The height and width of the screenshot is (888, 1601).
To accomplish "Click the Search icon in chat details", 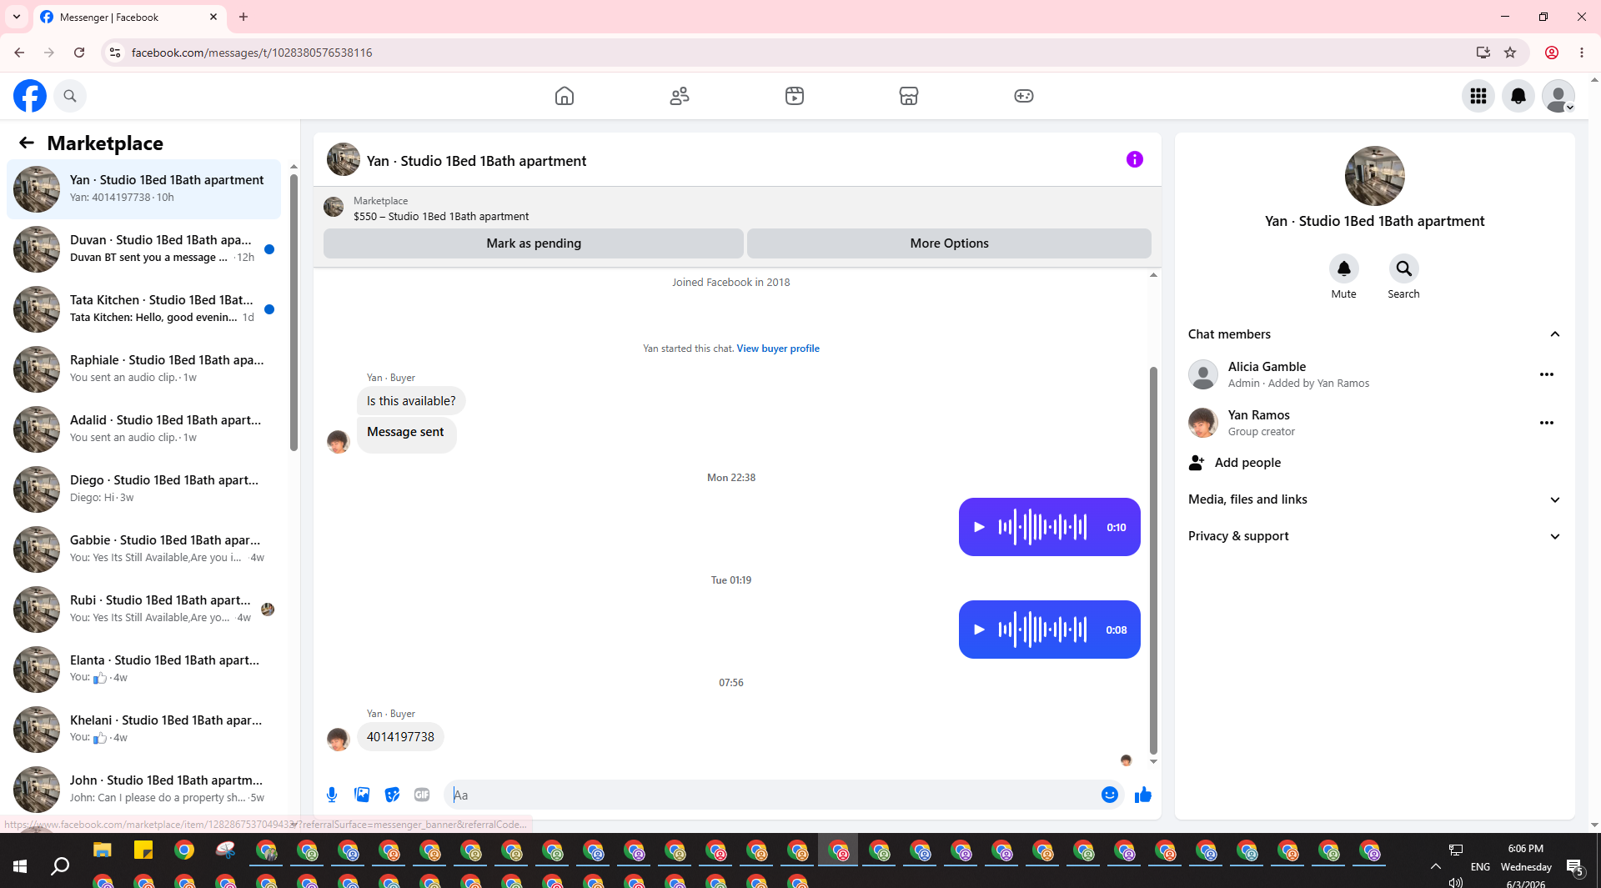I will (x=1403, y=268).
